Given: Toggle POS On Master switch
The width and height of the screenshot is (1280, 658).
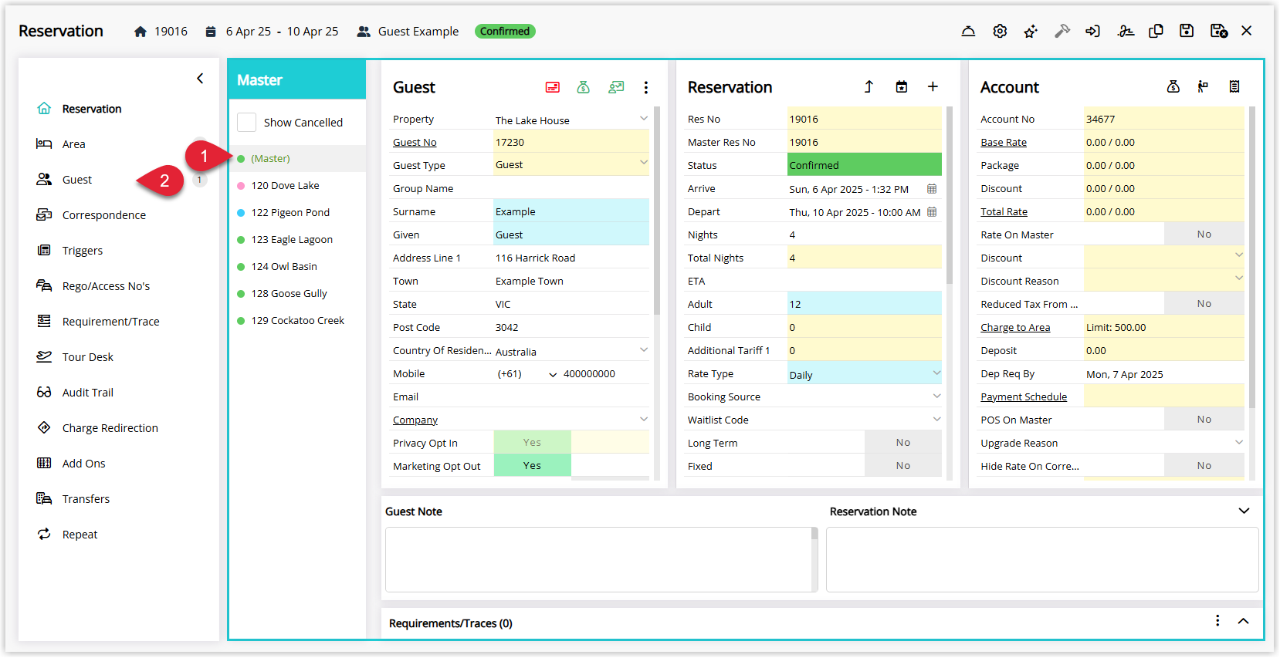Looking at the screenshot, I should [1204, 419].
